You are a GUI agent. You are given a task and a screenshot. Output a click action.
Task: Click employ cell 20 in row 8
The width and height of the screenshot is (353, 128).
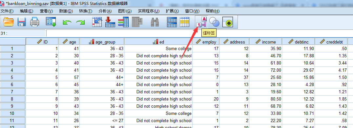tap(206, 99)
